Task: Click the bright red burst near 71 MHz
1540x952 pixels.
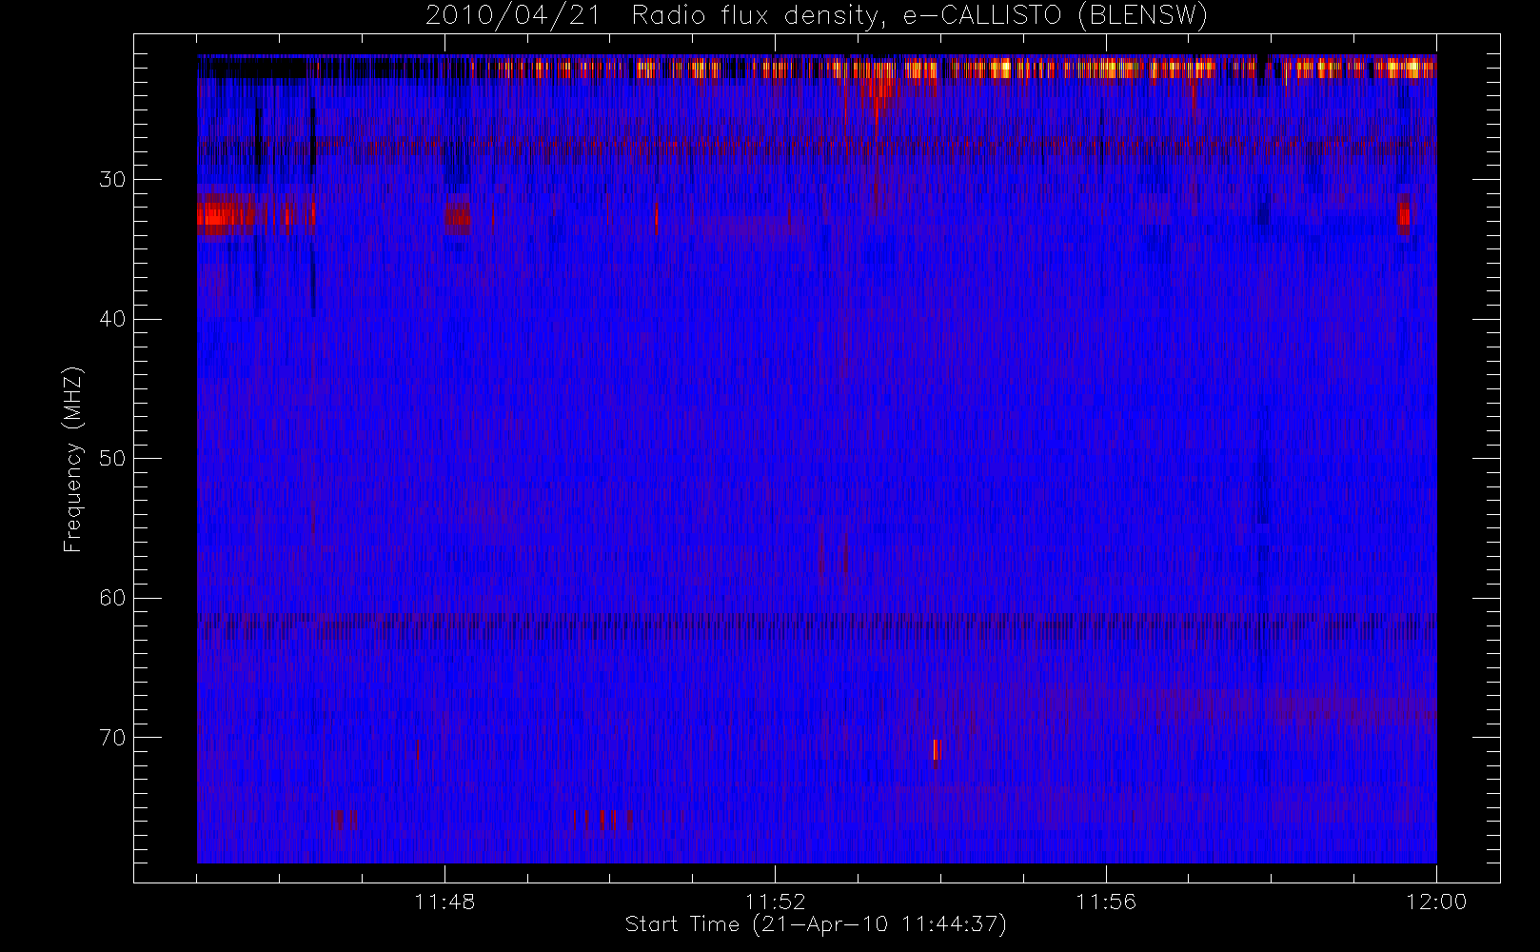Action: [x=937, y=750]
